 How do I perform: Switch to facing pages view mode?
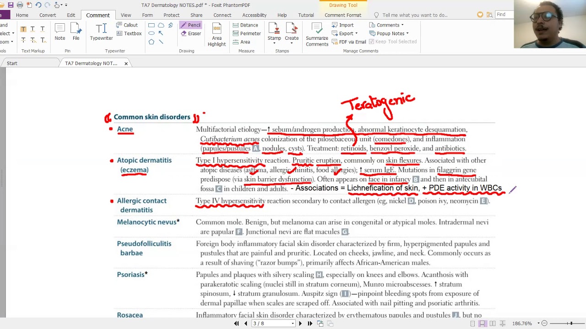tap(492, 324)
